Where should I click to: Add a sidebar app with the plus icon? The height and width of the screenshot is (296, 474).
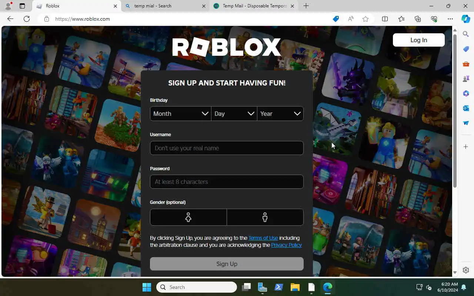(466, 147)
